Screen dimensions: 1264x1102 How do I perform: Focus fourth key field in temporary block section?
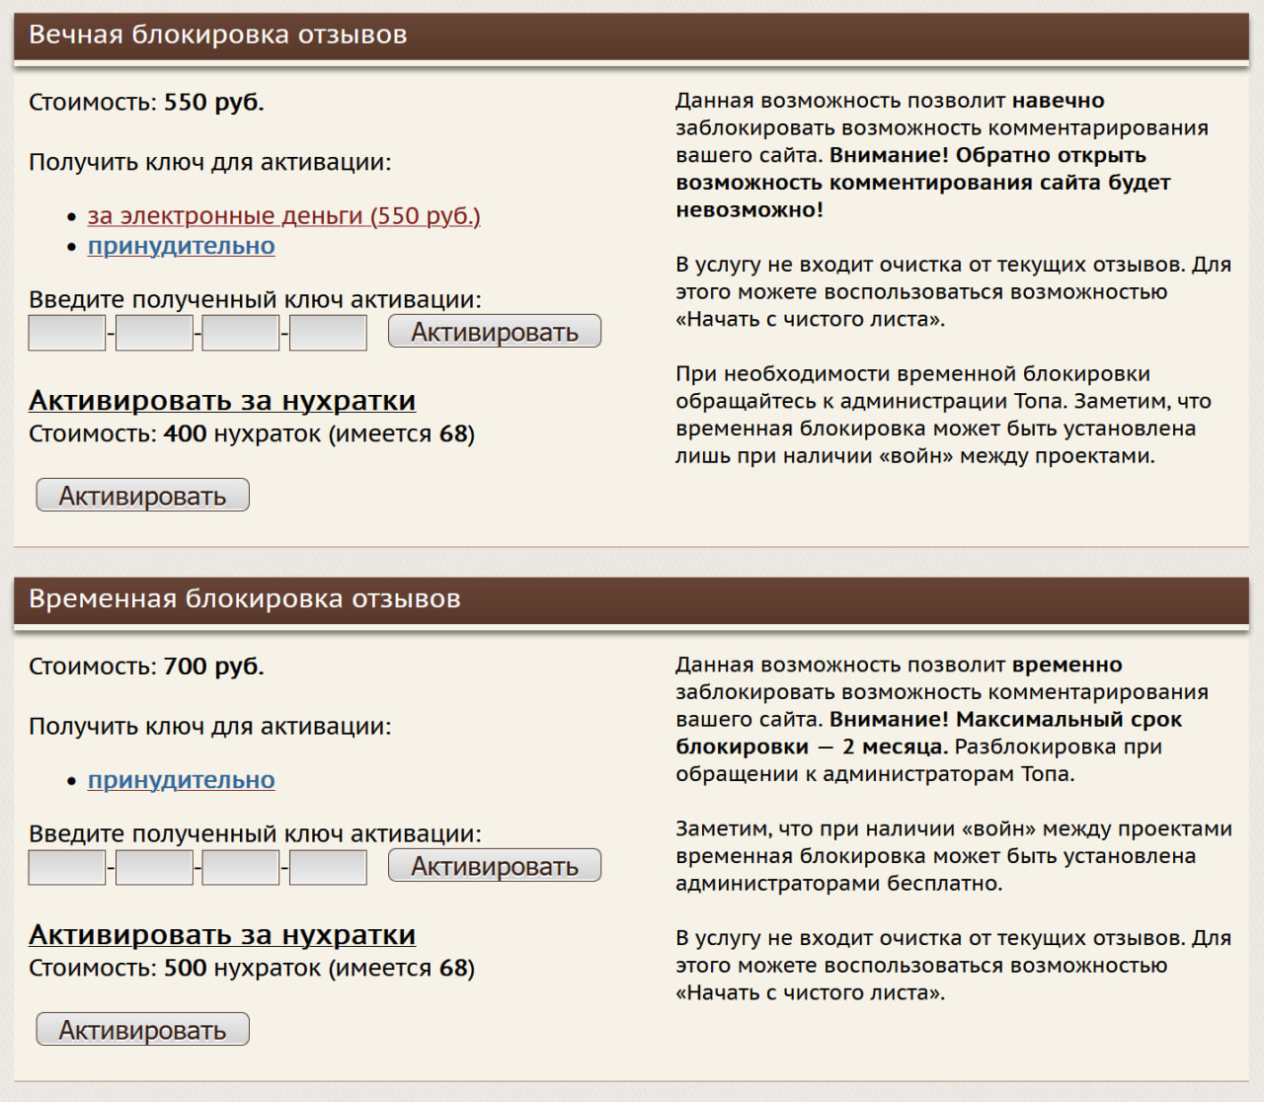point(328,867)
